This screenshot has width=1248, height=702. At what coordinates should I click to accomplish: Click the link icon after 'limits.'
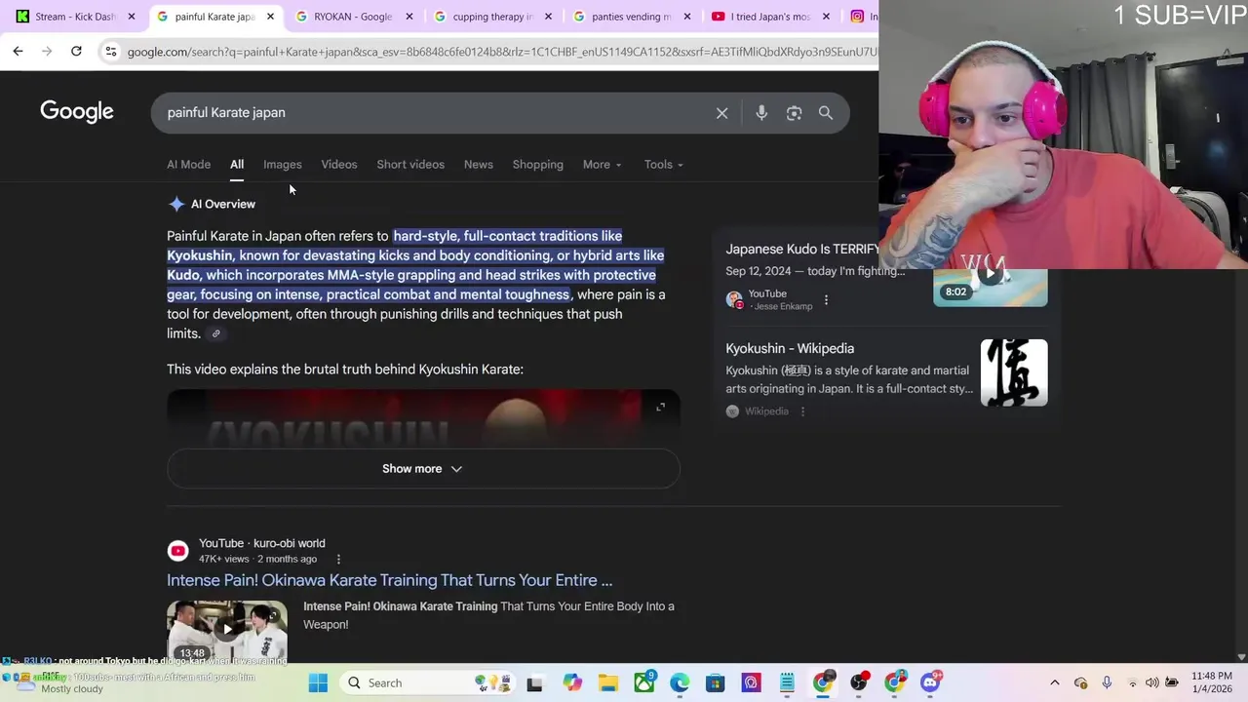tap(216, 333)
